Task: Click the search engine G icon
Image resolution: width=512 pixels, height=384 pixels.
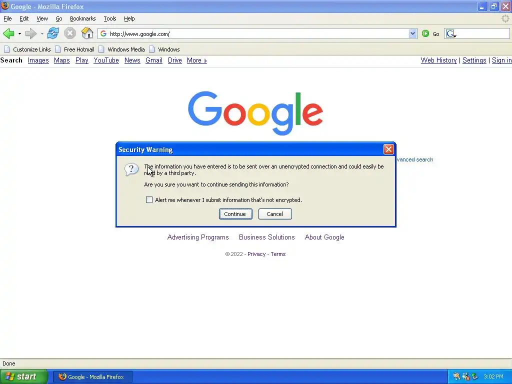Action: click(450, 33)
